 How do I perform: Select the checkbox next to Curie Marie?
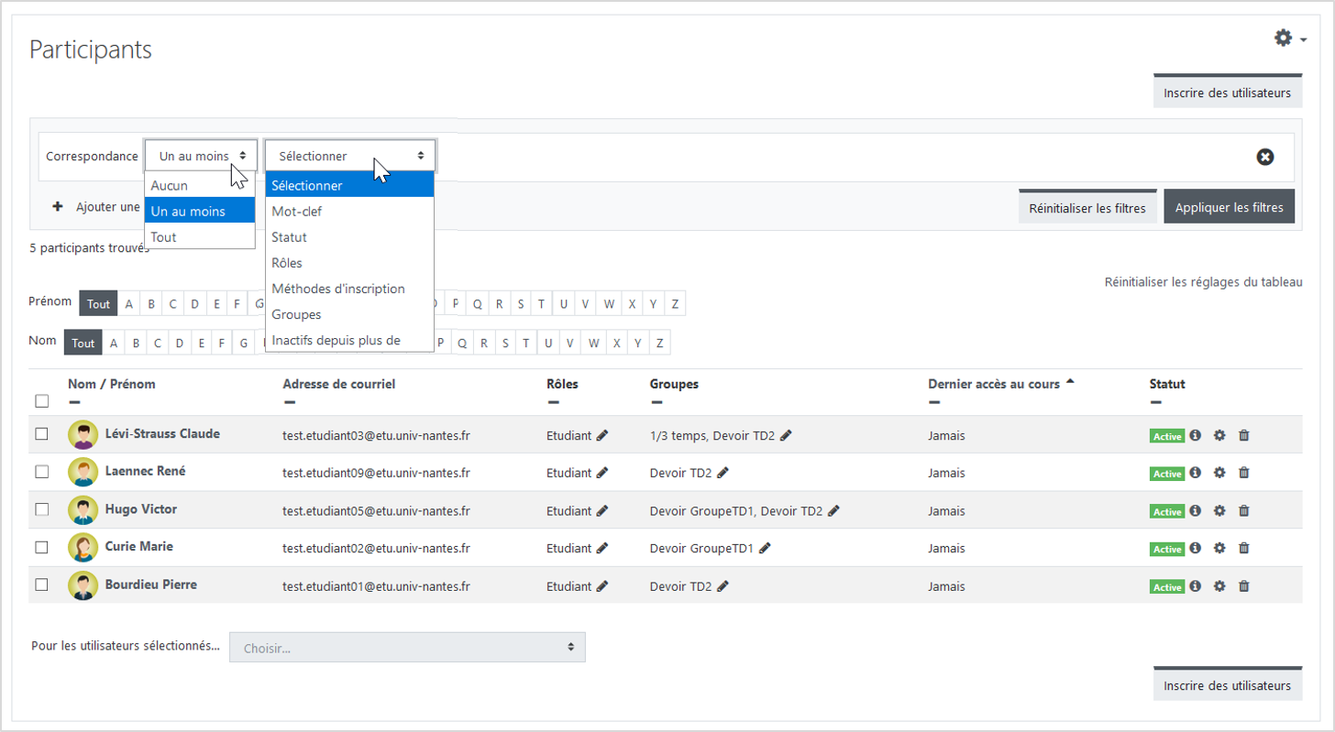(x=41, y=547)
